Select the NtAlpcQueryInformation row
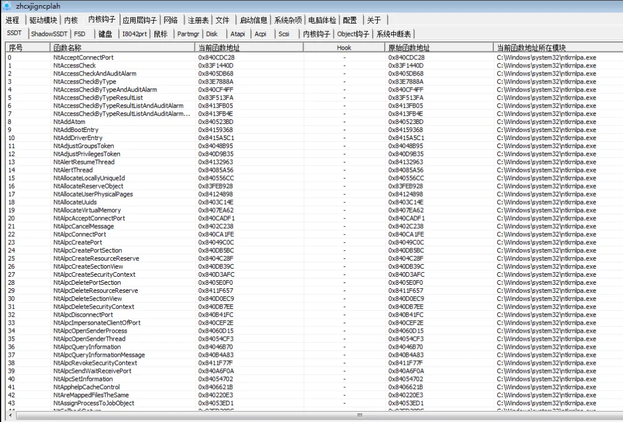This screenshot has width=623, height=422. (x=314, y=347)
